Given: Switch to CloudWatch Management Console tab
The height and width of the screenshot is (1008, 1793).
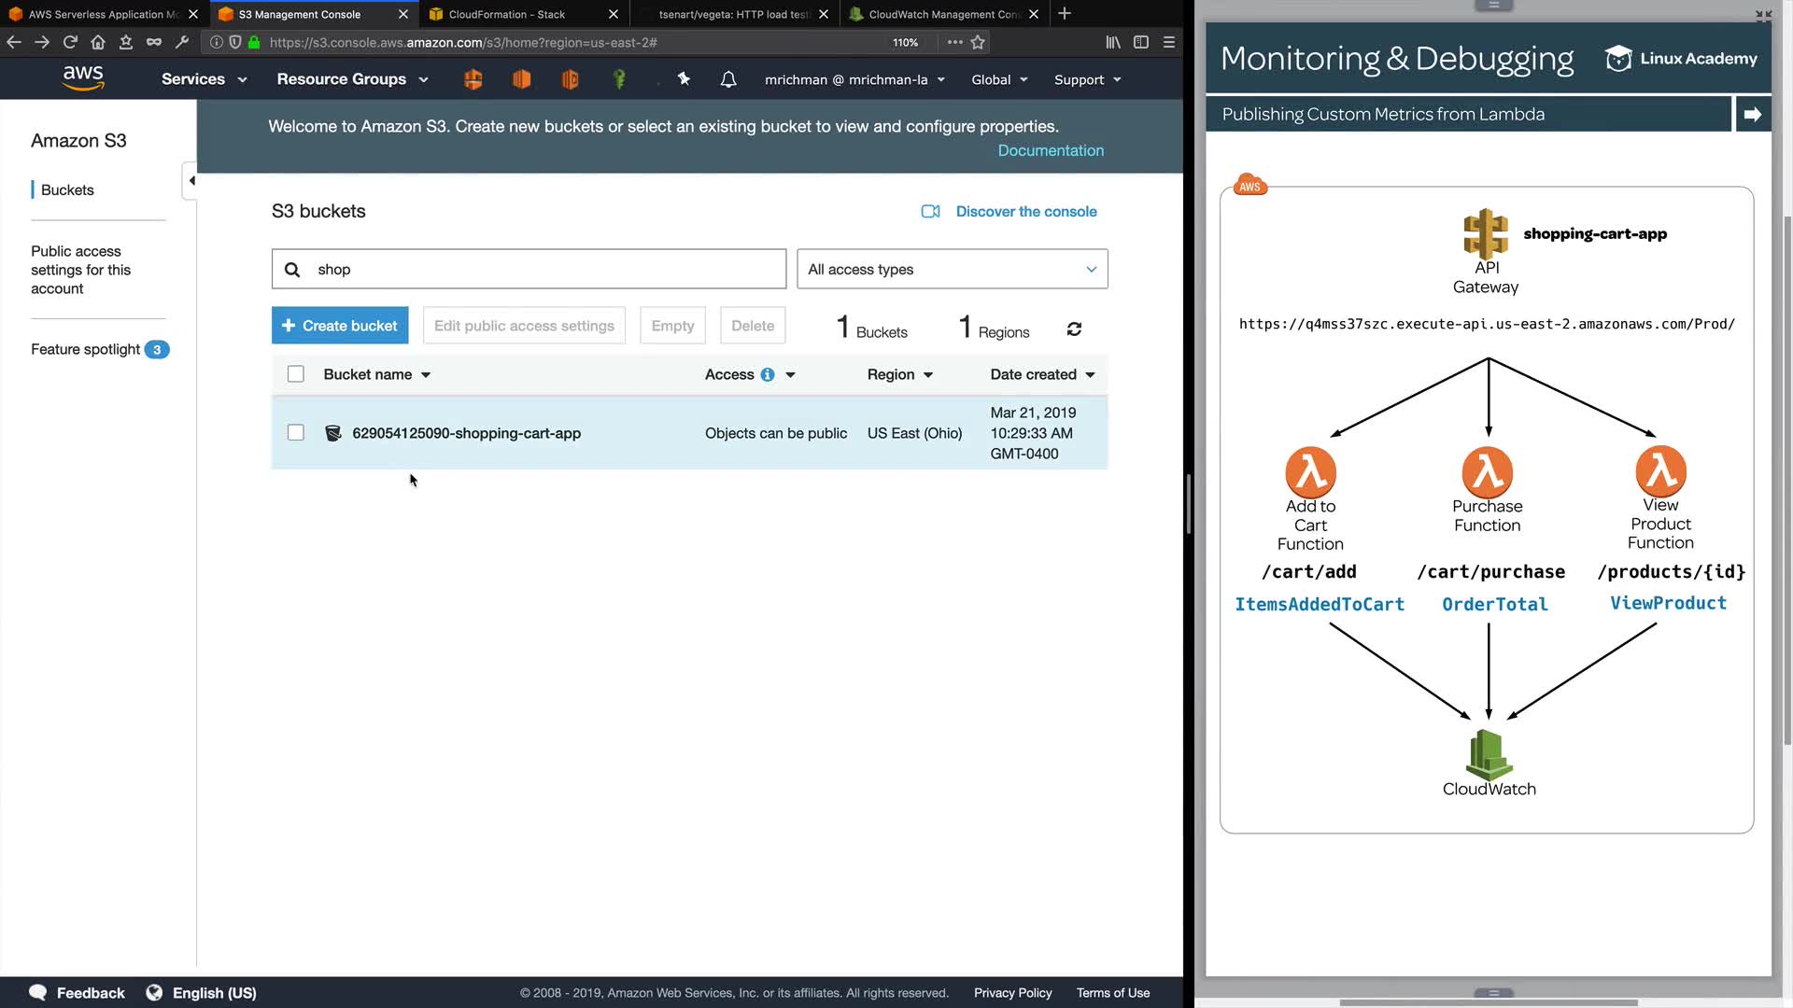Looking at the screenshot, I should [x=943, y=14].
